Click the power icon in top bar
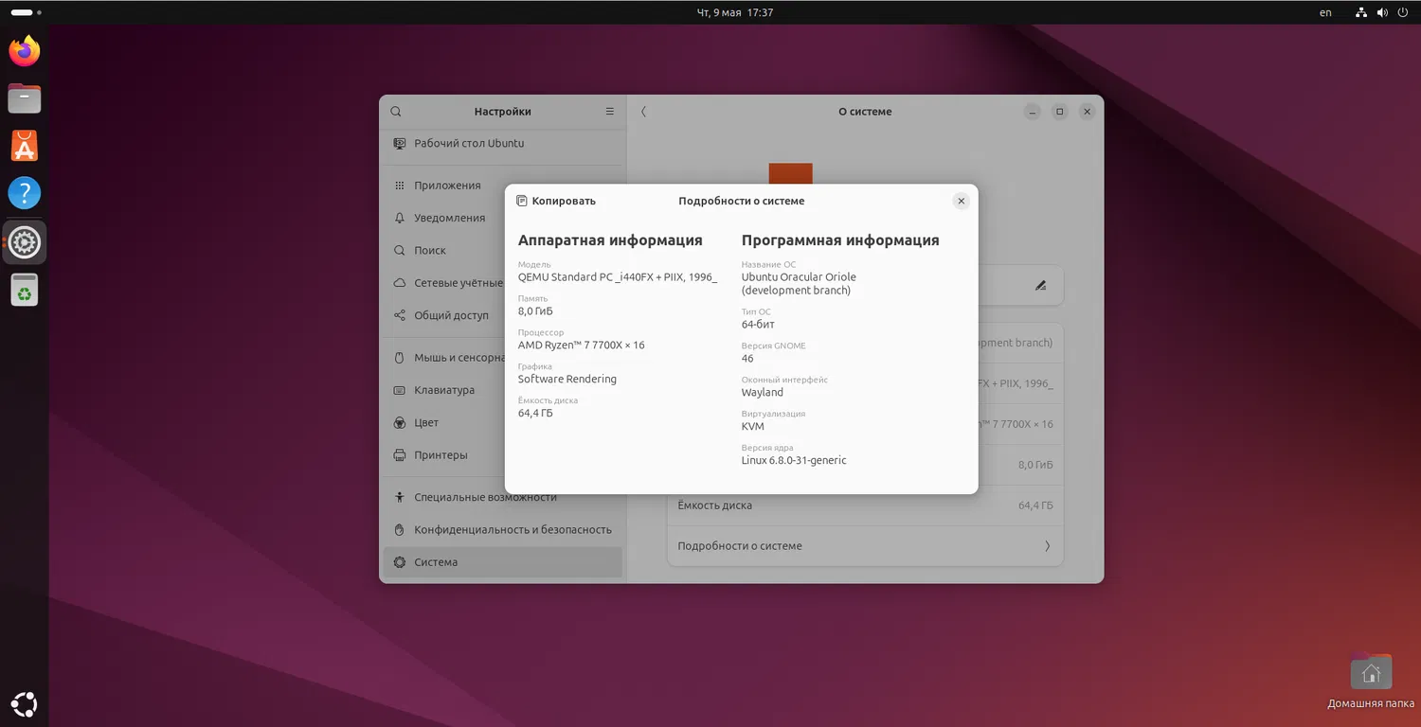 coord(1403,12)
